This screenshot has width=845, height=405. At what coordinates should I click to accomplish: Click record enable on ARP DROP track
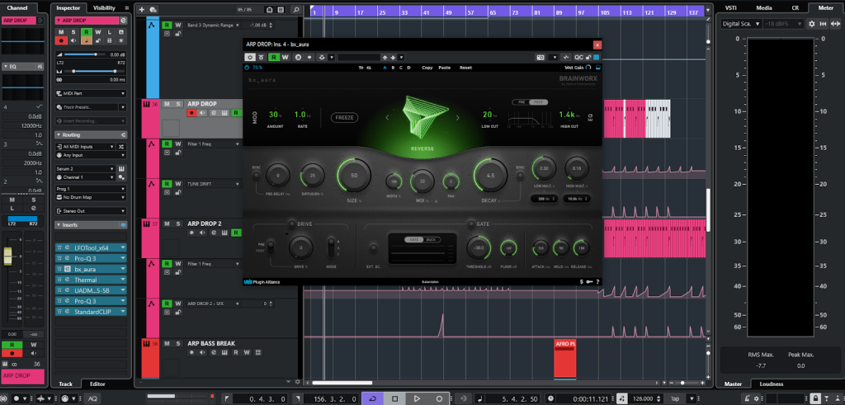191,114
